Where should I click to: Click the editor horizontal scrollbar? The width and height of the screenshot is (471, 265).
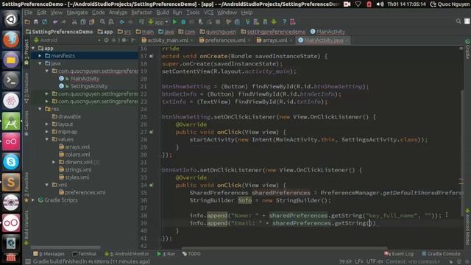[284, 248]
